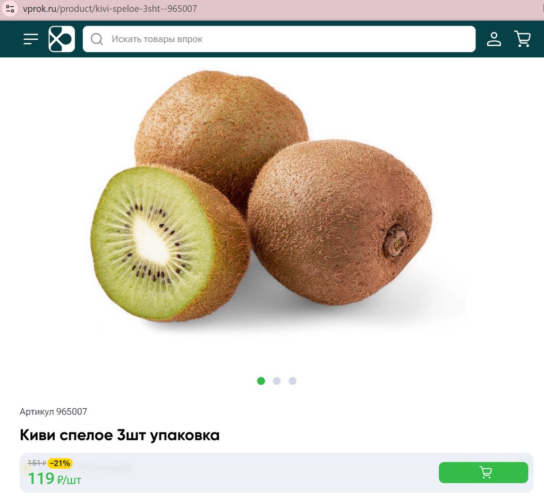Image resolution: width=544 pixels, height=498 pixels.
Task: Add kiwi to cart with green button
Action: coord(483,472)
